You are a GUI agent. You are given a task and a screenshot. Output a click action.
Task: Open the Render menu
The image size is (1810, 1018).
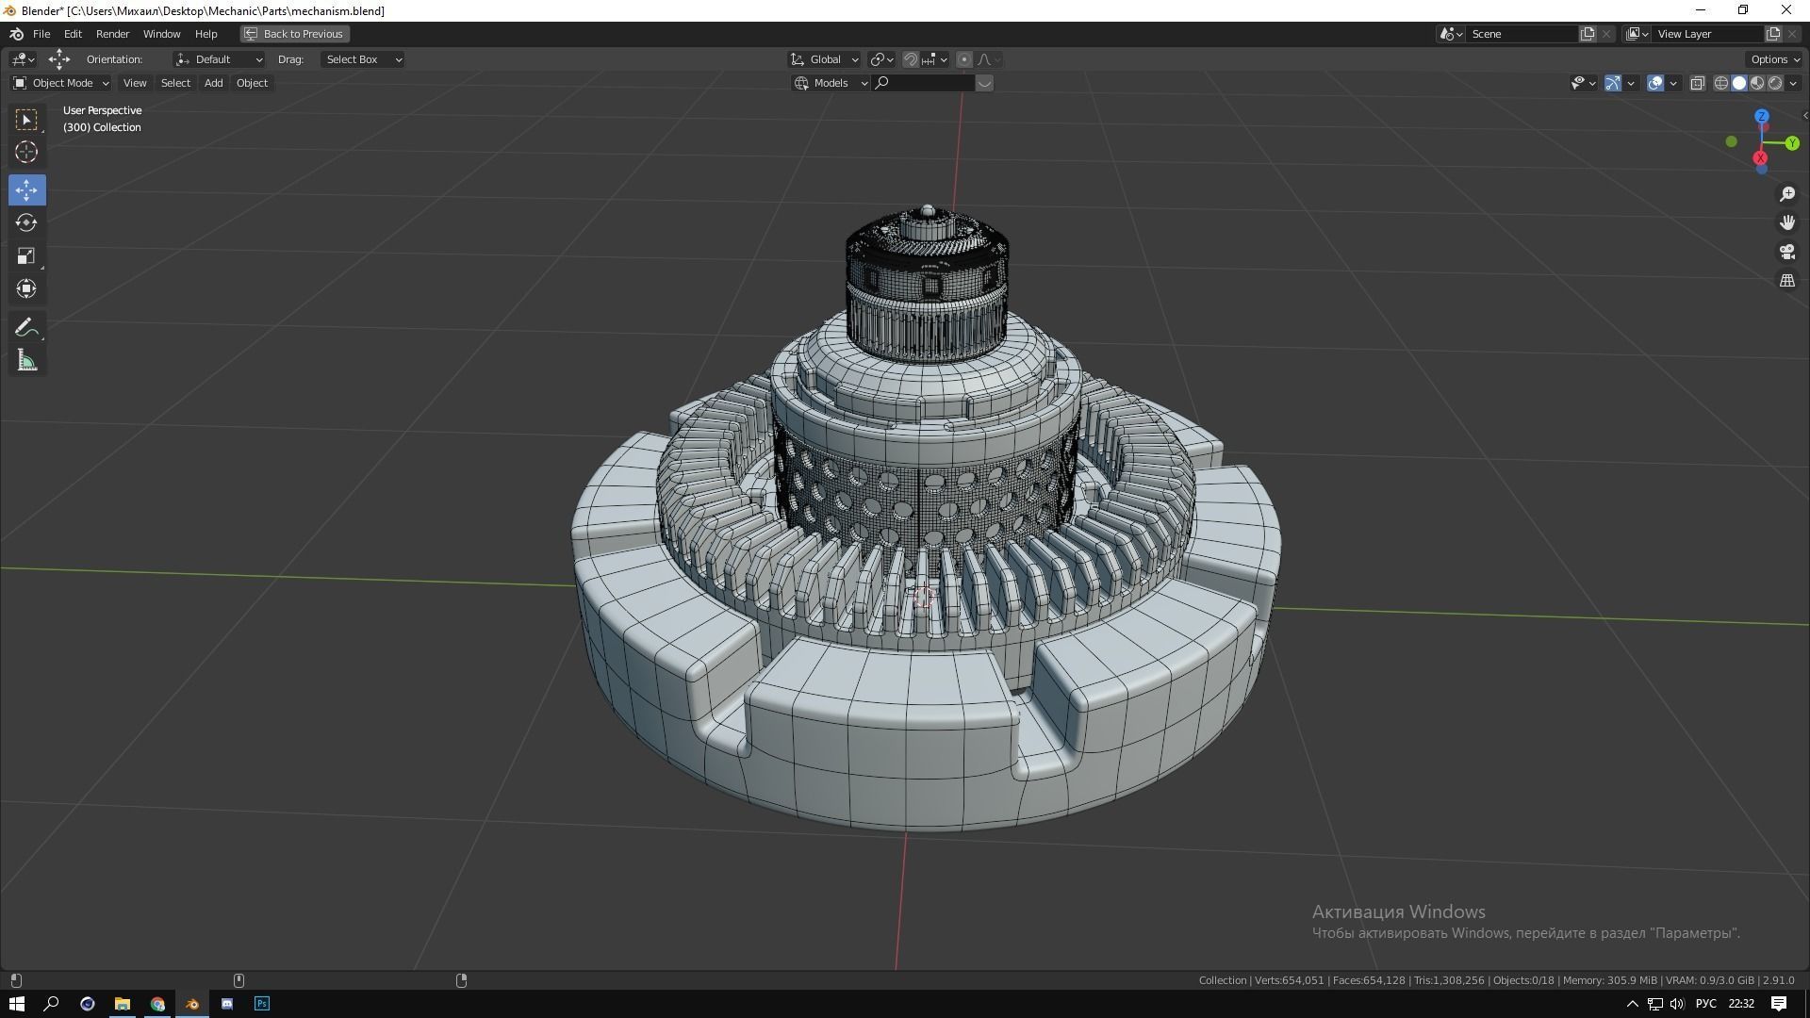click(x=112, y=34)
